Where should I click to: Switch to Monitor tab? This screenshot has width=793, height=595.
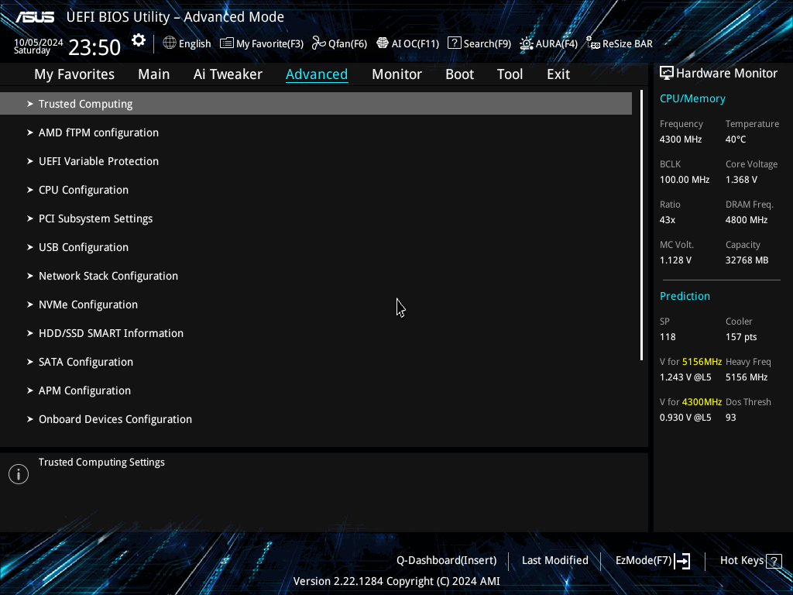click(x=397, y=74)
